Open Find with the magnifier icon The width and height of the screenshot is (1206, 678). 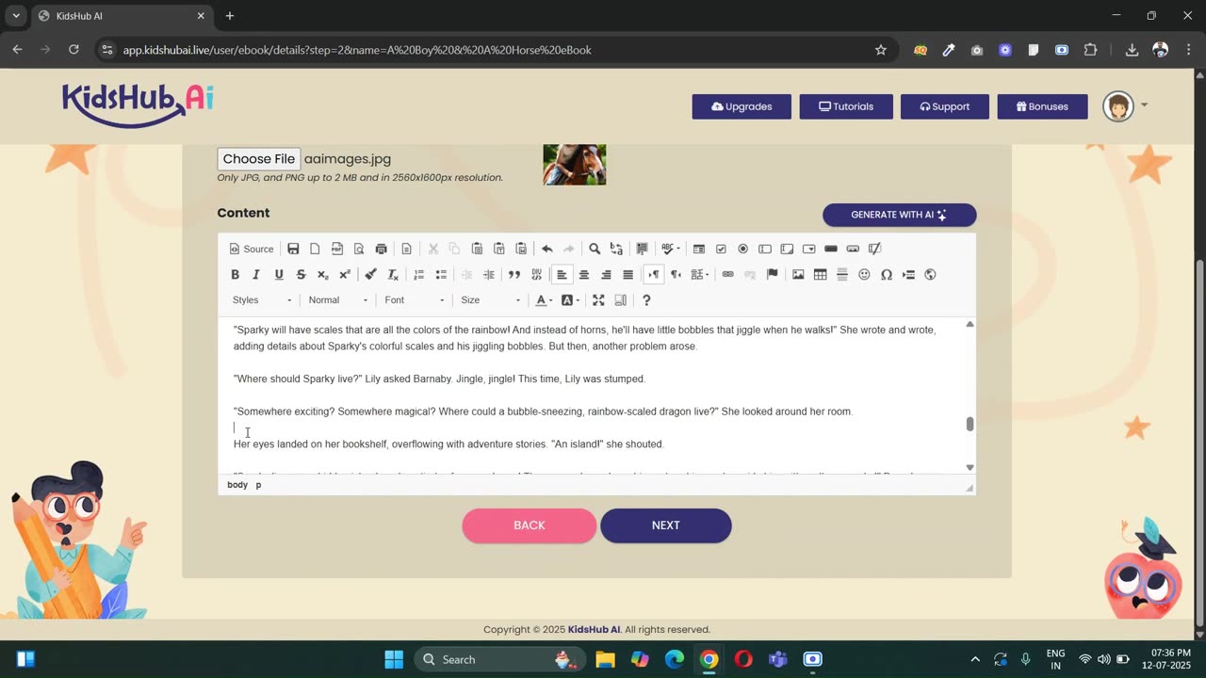(595, 249)
